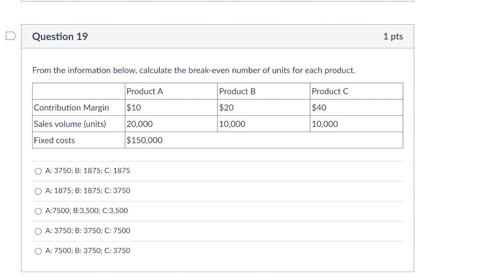
Task: Click the Product C column header
Action: [330, 92]
